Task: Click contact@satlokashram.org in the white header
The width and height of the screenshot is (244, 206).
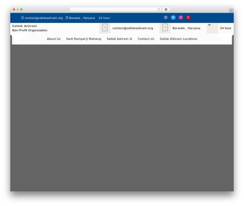Action: [x=133, y=28]
